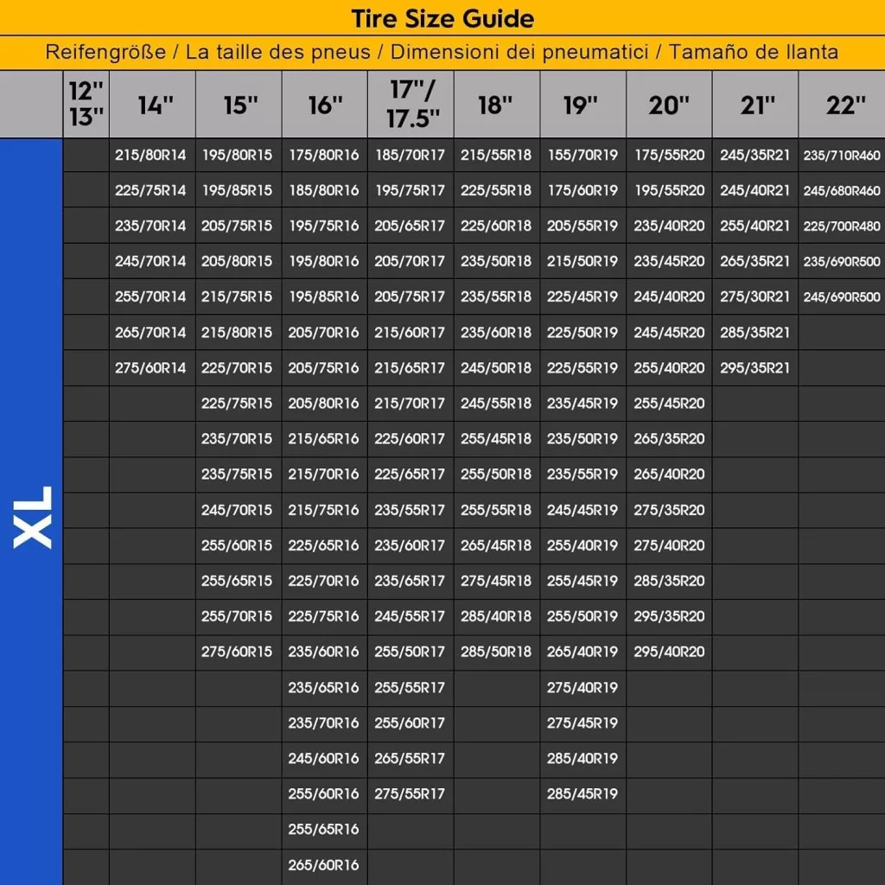Choose the 245/690R500 entry
885x885 pixels.
[842, 297]
